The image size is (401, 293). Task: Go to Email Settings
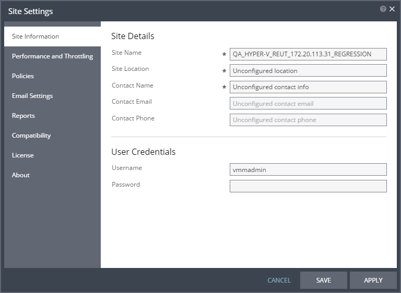[52, 96]
